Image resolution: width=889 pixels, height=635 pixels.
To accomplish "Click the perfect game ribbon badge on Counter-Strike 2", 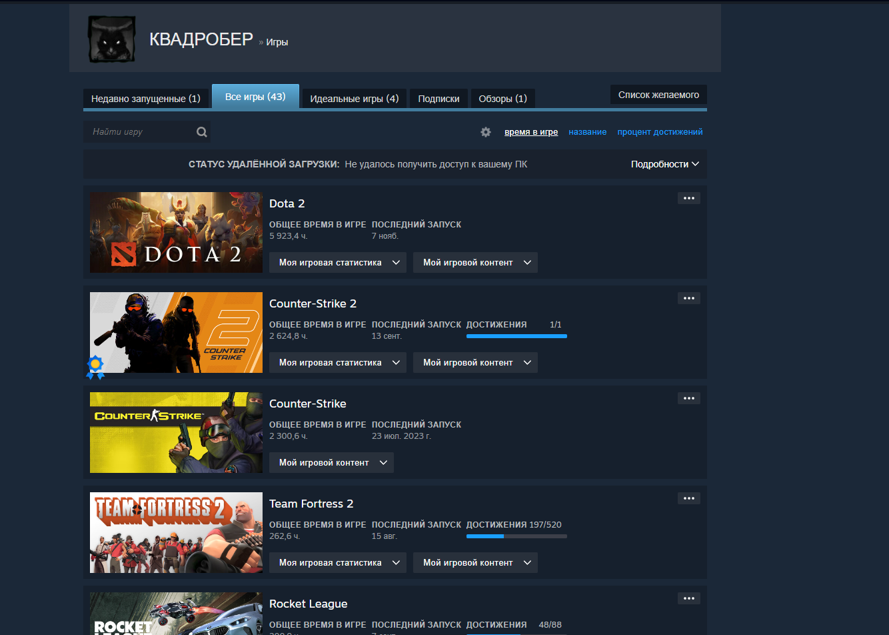I will tap(95, 368).
